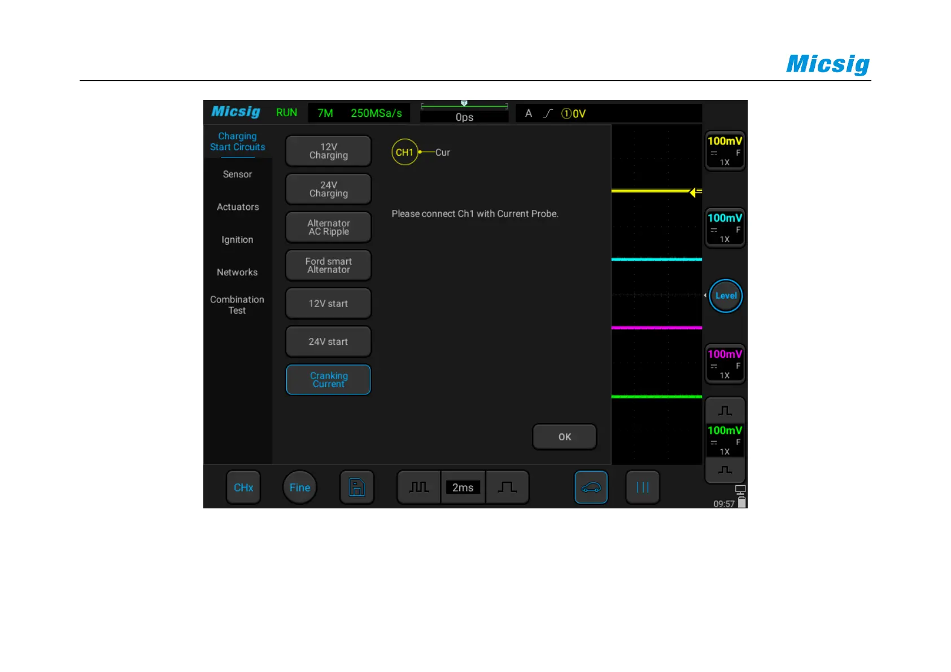Choose the 24V start test
The image size is (951, 672).
coord(329,341)
